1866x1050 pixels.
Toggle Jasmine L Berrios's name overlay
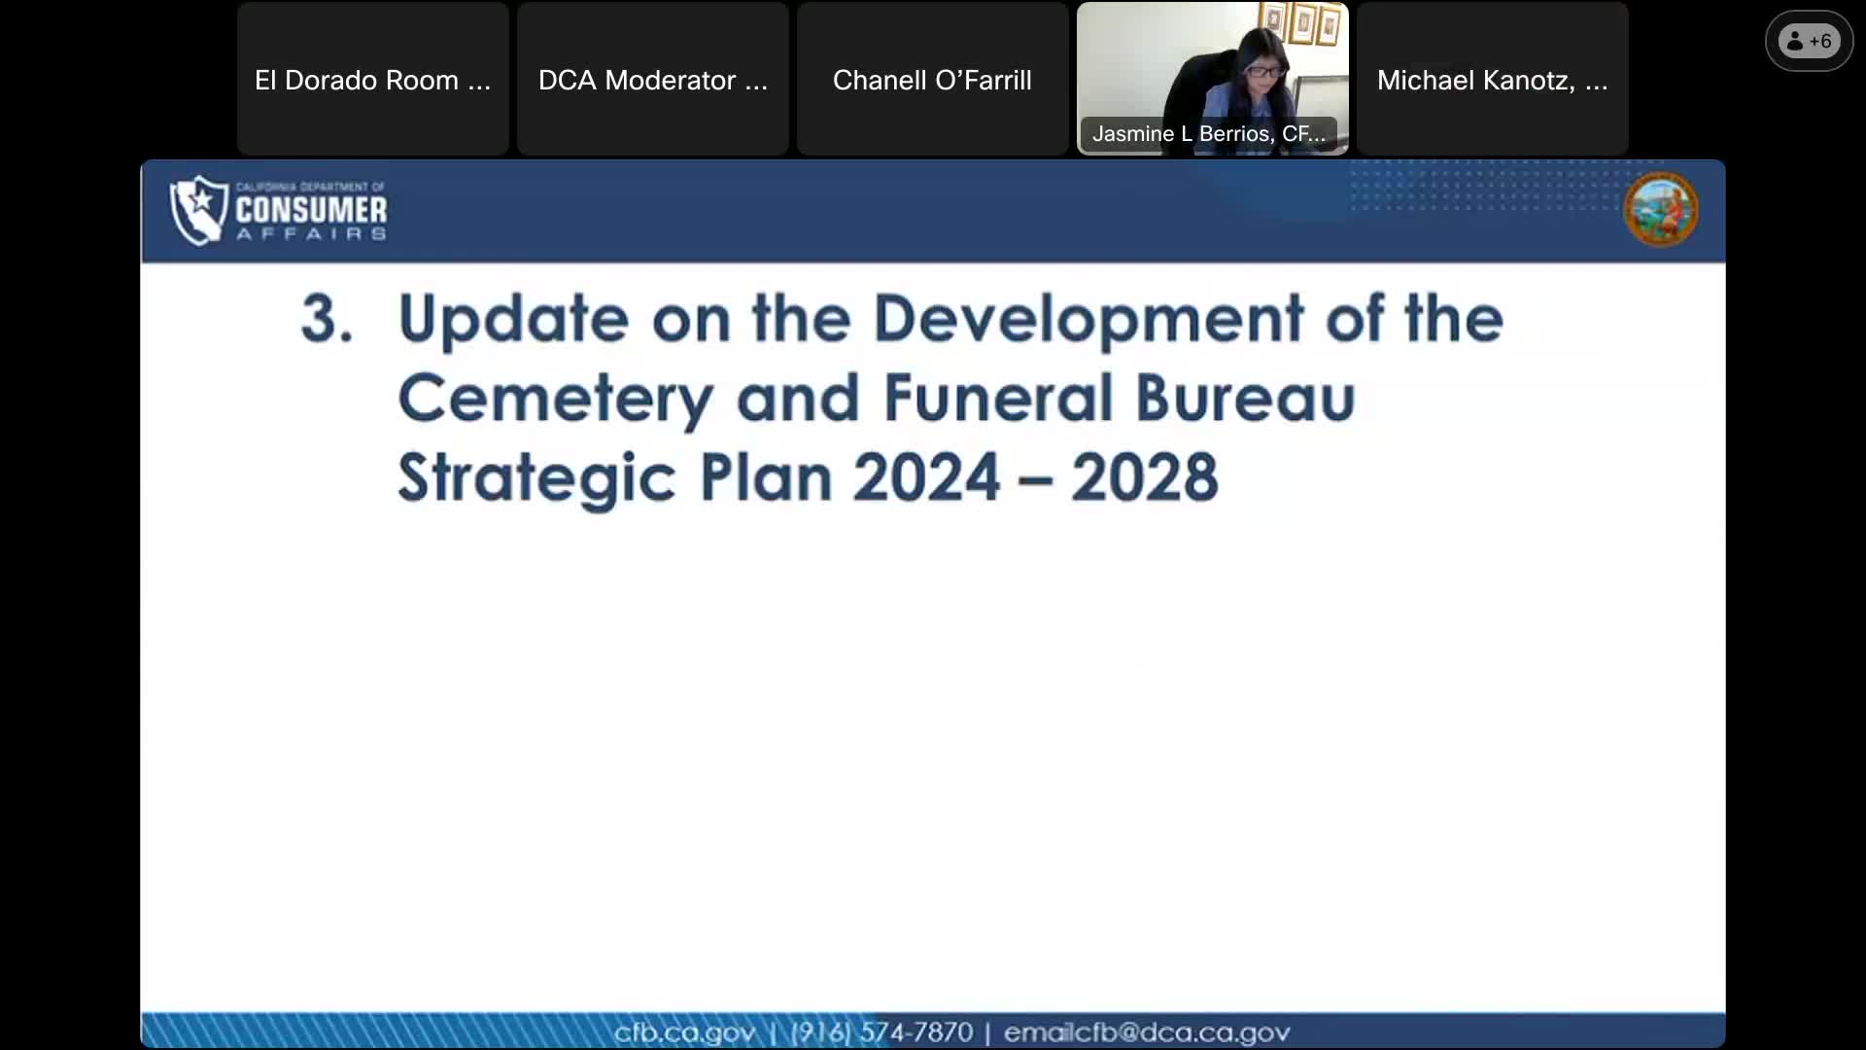click(x=1208, y=133)
